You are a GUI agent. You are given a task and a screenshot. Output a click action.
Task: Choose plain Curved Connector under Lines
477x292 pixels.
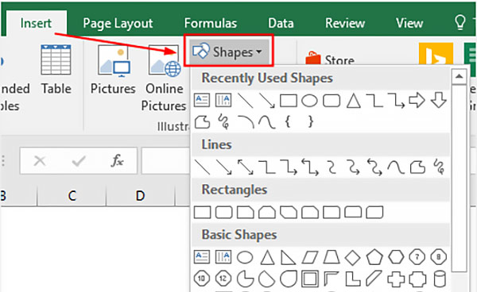tap(332, 167)
